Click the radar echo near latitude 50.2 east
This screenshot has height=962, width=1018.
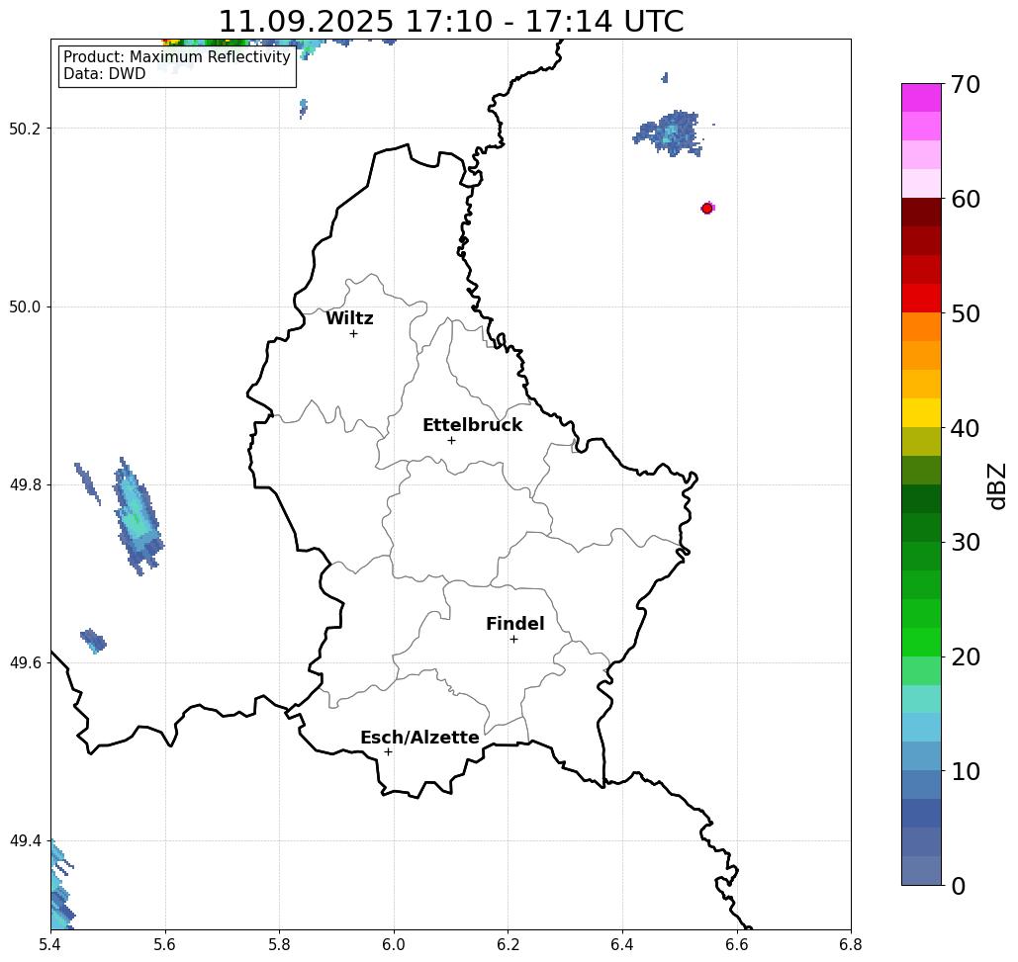(x=669, y=133)
